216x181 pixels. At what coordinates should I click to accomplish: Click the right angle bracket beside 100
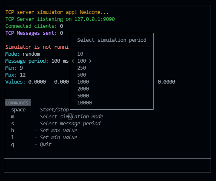(x=90, y=61)
